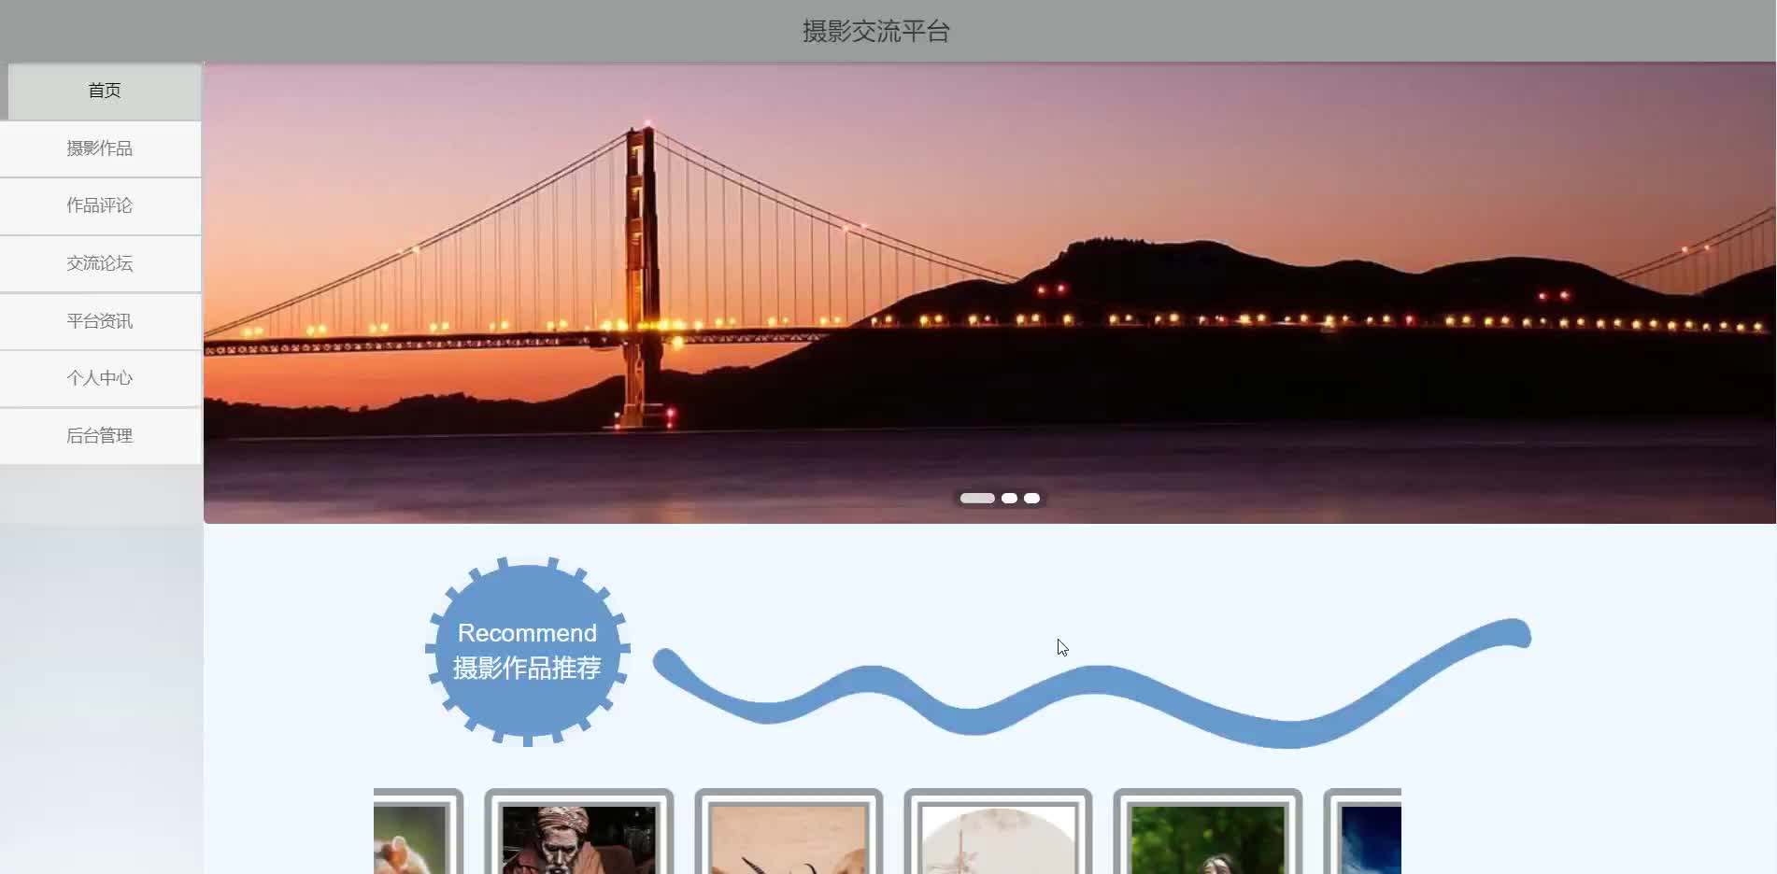Image resolution: width=1777 pixels, height=874 pixels.
Task: Go to 摄影作品 in the sidebar
Action: click(100, 148)
